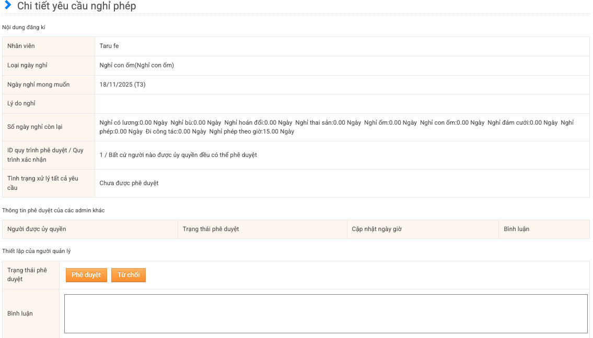Click the status text Chưa được phê duyệt

129,183
